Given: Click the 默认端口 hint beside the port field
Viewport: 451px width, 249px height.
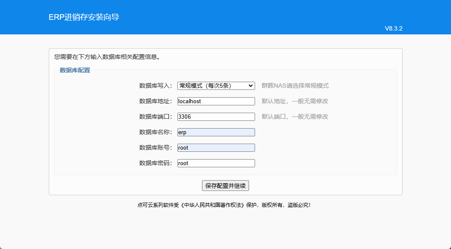Looking at the screenshot, I should pos(295,117).
